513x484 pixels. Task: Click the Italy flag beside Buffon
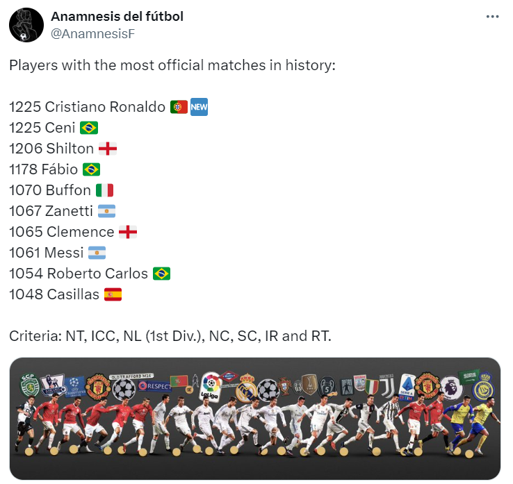(104, 190)
